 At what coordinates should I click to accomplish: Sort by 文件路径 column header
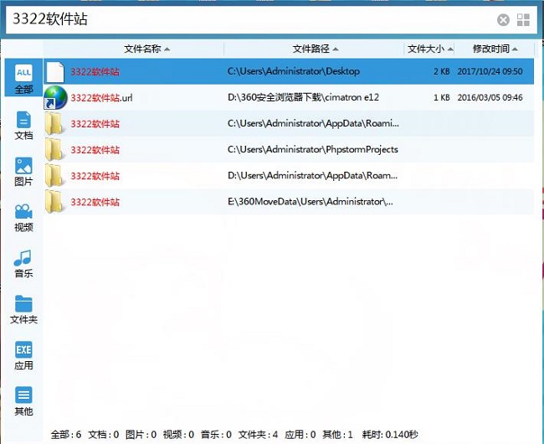[315, 49]
